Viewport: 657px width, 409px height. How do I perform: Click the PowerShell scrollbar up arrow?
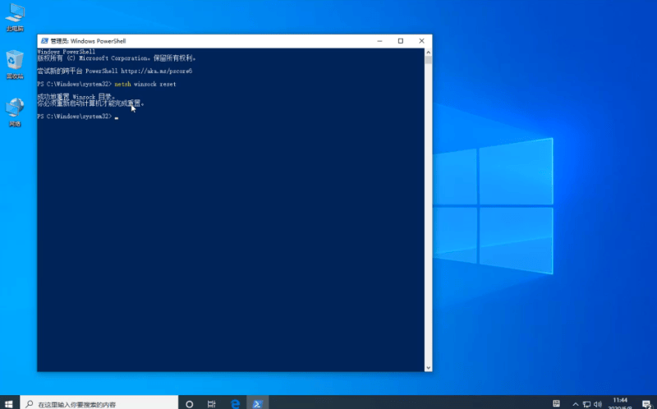click(428, 53)
